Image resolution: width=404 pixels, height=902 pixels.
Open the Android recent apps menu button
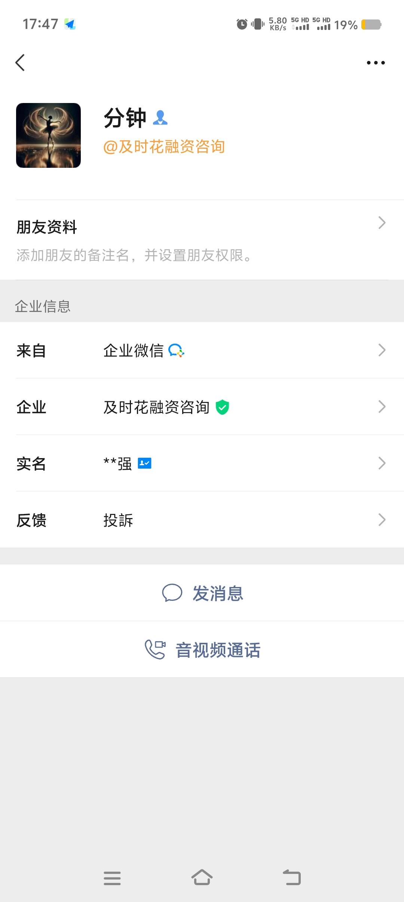pos(112,878)
